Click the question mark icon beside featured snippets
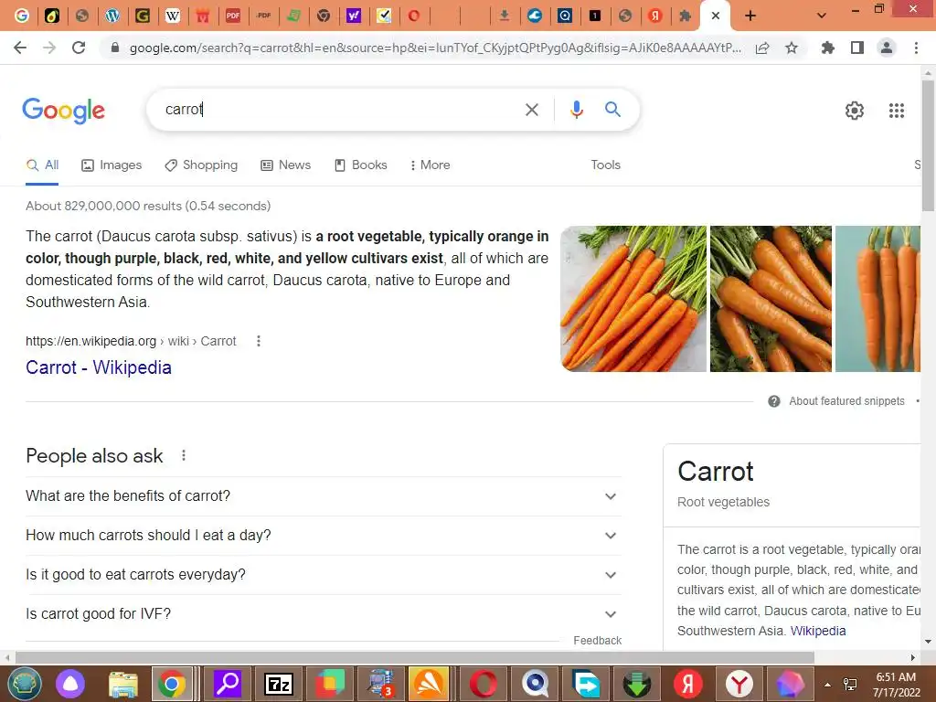This screenshot has height=702, width=936. coord(773,401)
